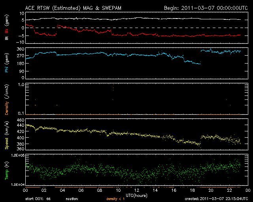Click the 'UTC(hours)' x-axis title
This screenshot has height=202, width=253.
coord(136,195)
